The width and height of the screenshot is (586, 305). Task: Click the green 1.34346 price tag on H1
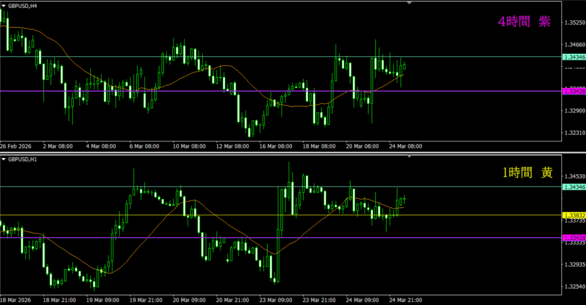click(574, 187)
